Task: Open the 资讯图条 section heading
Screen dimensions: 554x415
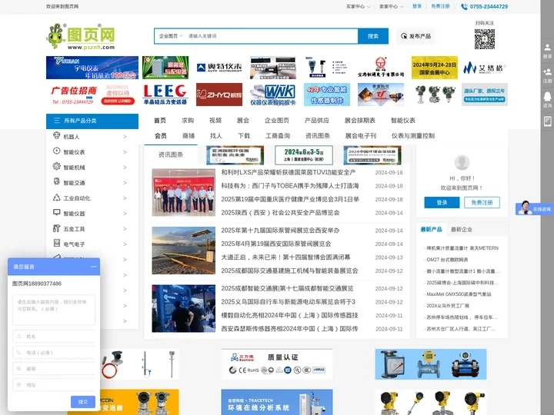Action: (x=171, y=154)
